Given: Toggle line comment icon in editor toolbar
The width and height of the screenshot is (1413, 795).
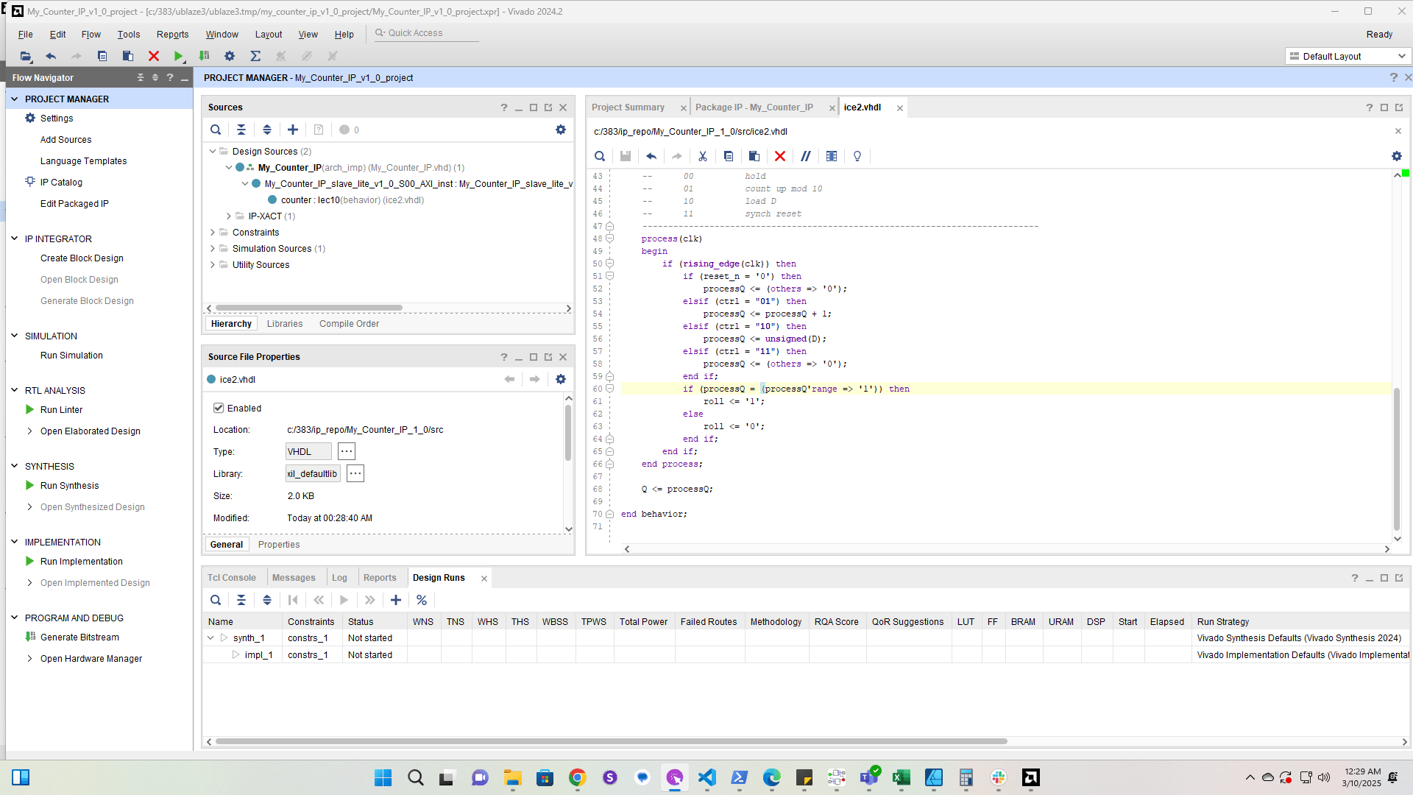Looking at the screenshot, I should pyautogui.click(x=806, y=156).
